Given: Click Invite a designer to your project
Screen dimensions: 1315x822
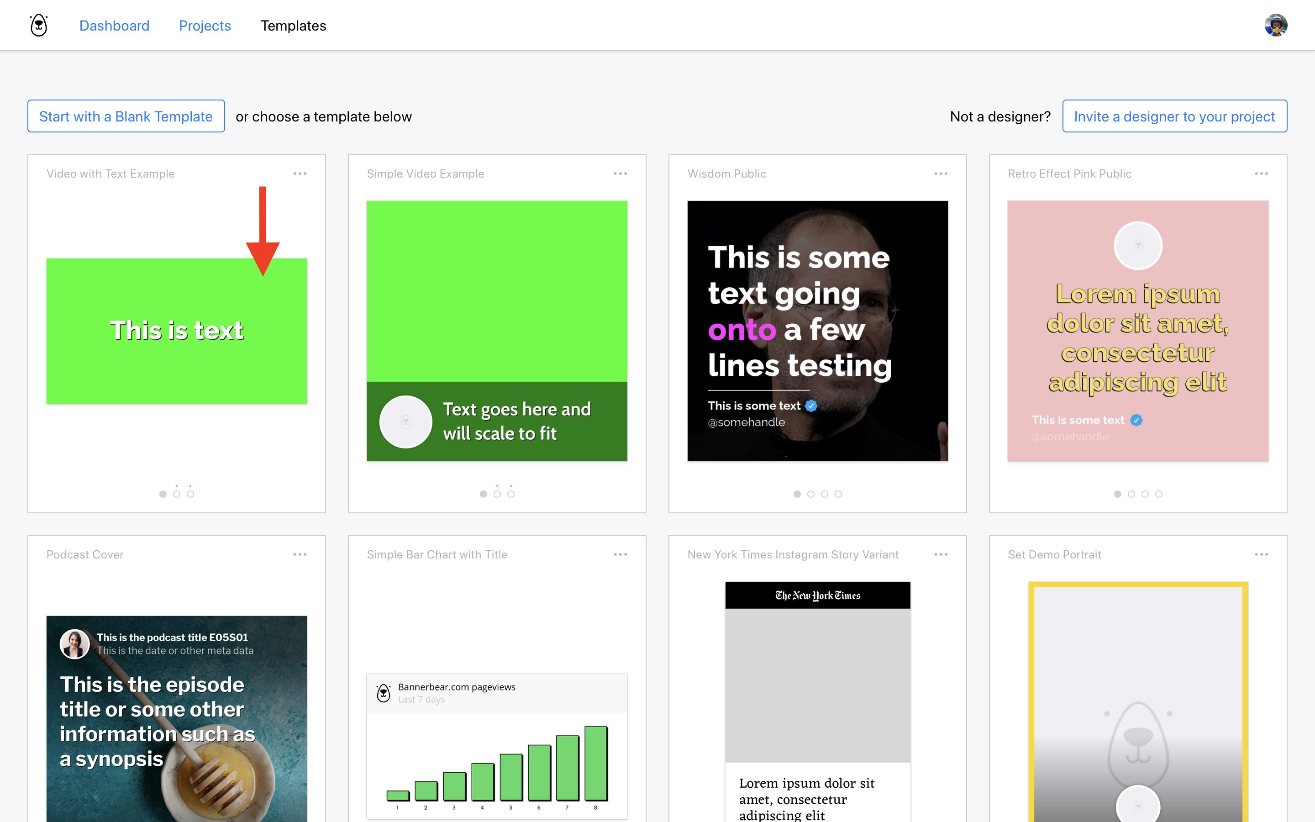Looking at the screenshot, I should [x=1174, y=116].
